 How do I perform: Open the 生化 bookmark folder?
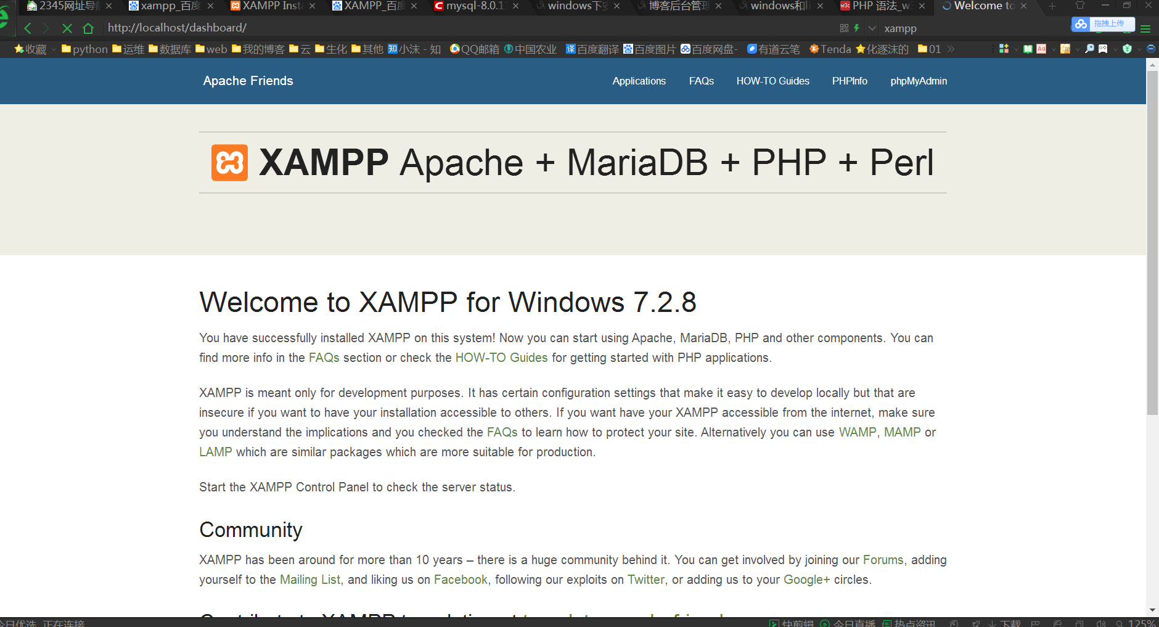(x=331, y=49)
